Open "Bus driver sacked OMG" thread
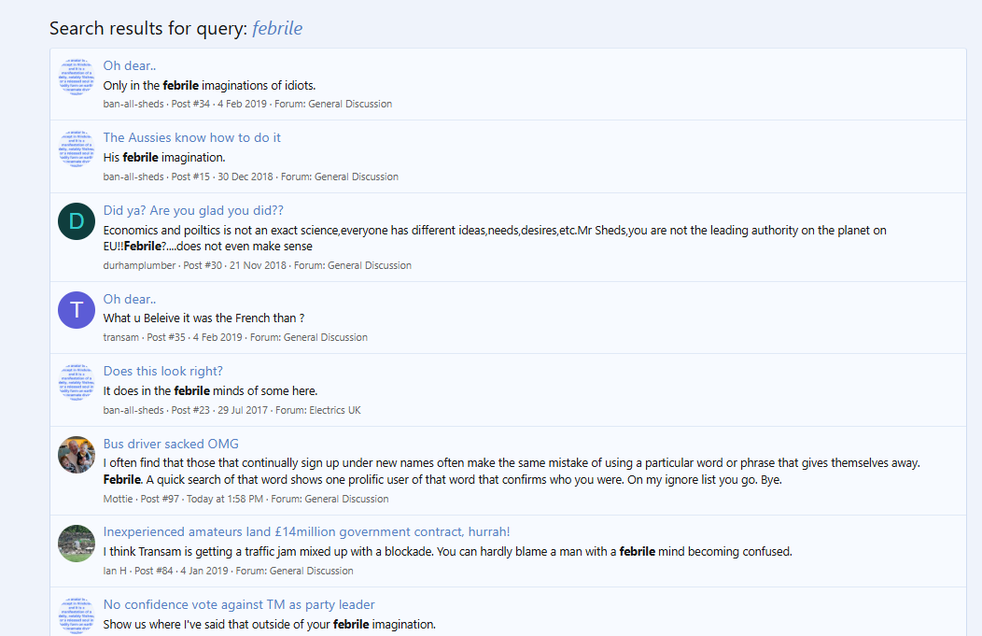Screen dimensions: 982x636 click(171, 444)
